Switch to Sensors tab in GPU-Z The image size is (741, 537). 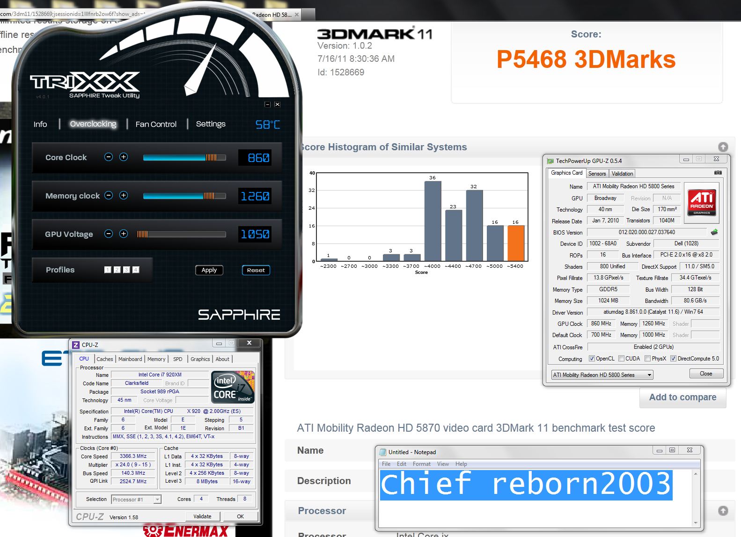click(597, 173)
